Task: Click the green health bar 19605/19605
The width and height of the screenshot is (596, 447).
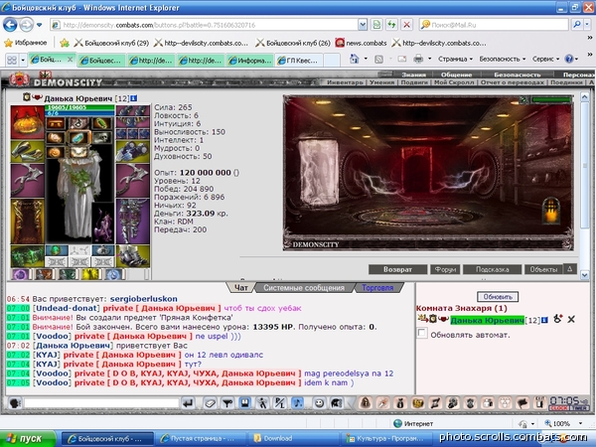Action: click(x=79, y=107)
